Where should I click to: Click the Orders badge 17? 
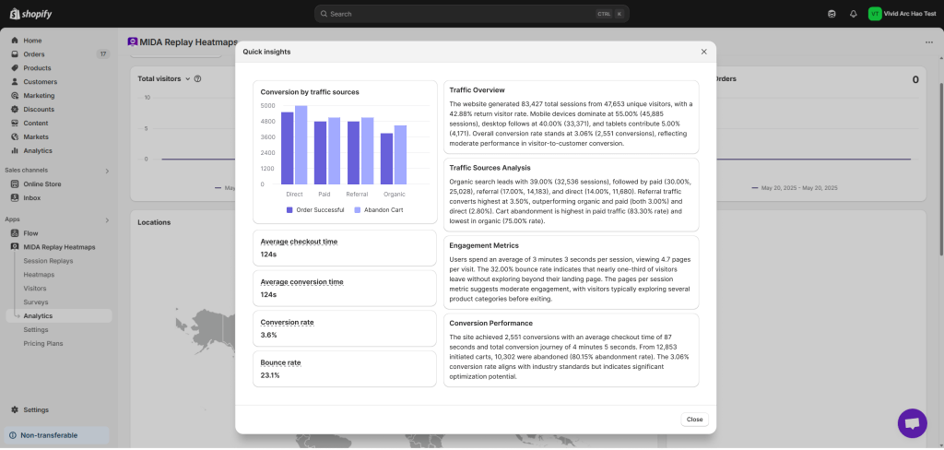point(103,54)
